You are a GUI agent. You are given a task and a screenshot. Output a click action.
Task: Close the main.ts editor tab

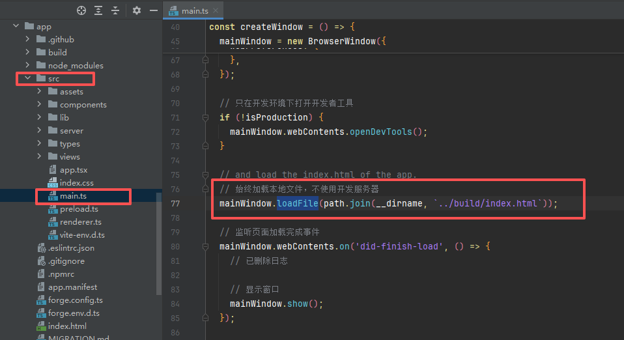[216, 10]
